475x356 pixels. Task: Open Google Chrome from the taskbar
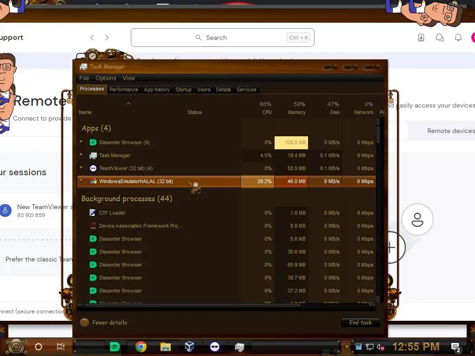141,347
